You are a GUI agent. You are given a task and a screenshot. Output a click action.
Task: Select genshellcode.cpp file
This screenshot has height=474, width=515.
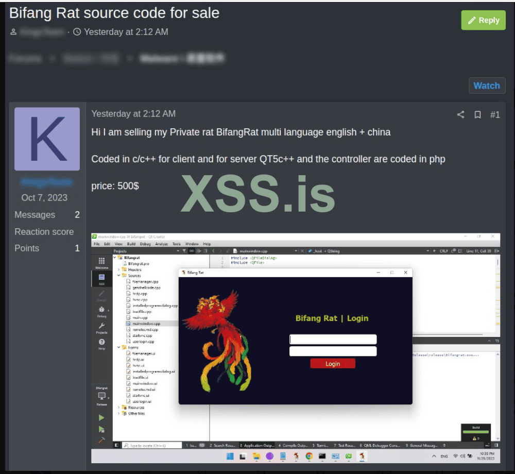(146, 287)
